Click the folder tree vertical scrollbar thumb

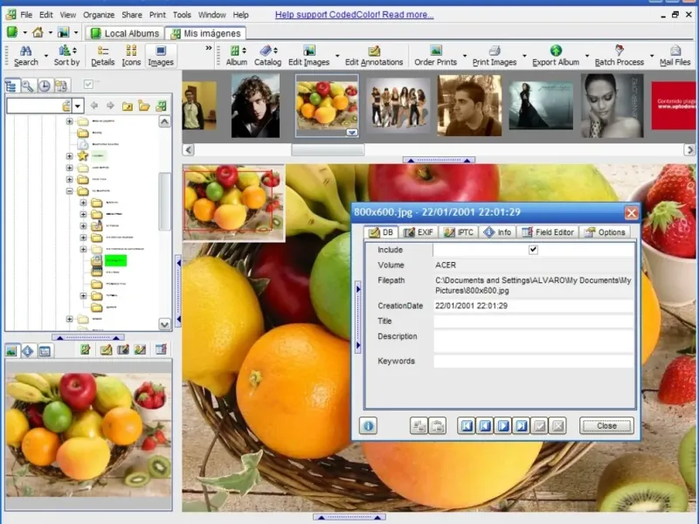pos(164,202)
